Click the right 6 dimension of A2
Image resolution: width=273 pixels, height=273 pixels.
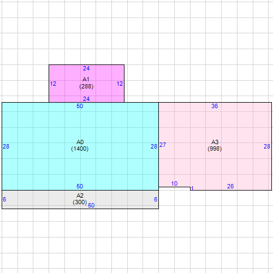point(156,199)
